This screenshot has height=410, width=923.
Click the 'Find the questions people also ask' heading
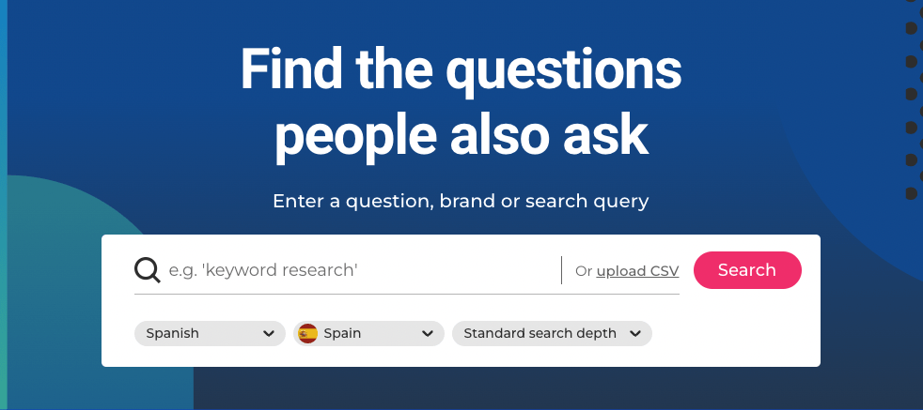coord(461,102)
